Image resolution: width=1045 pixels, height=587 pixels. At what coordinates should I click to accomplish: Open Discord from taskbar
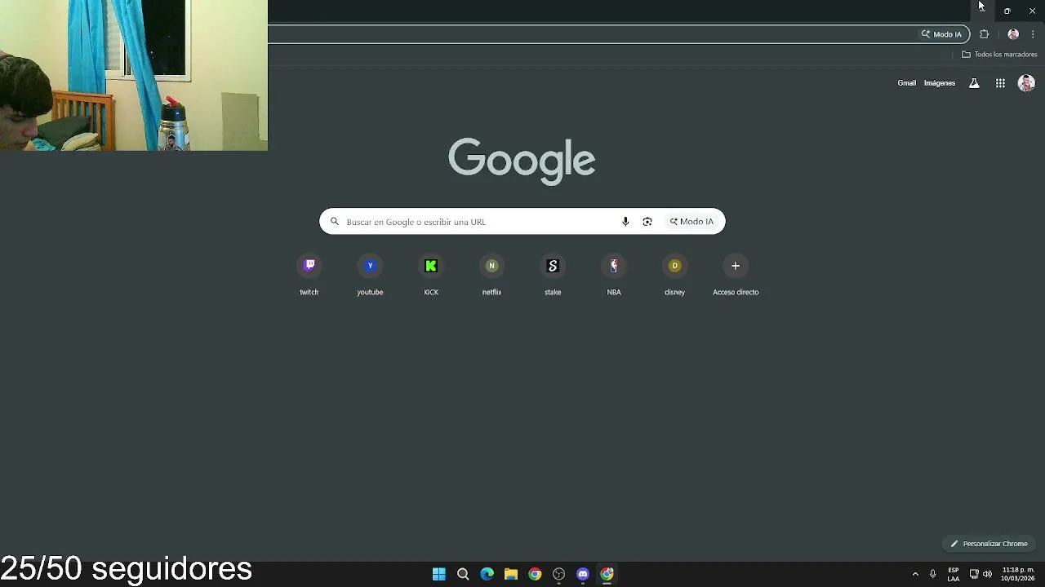[x=582, y=574]
